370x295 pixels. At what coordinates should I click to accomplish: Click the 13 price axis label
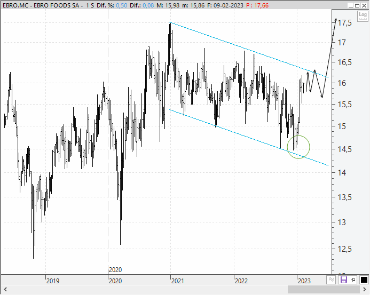(x=342, y=222)
